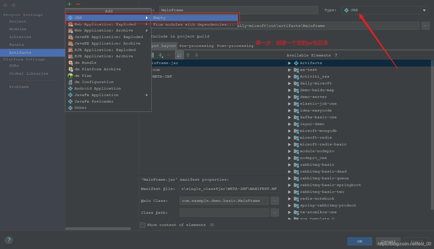Expand the Artifacts tree node

tap(289, 63)
